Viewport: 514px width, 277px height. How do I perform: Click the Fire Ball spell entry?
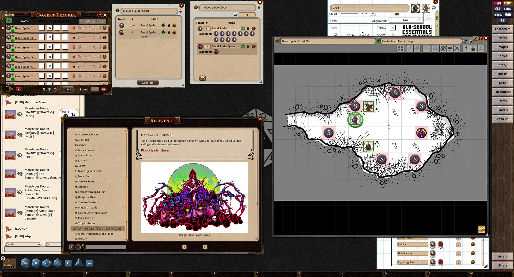413,244
